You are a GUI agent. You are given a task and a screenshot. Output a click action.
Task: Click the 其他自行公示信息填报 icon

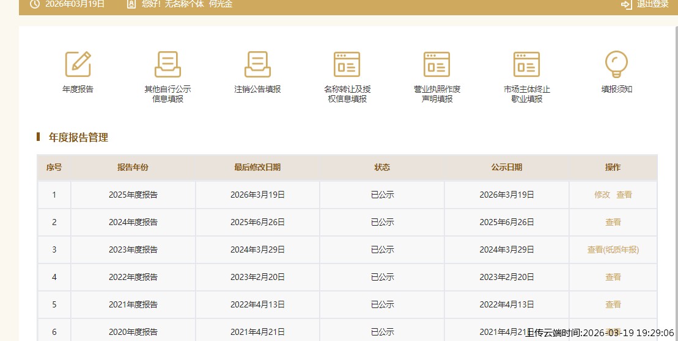point(168,64)
